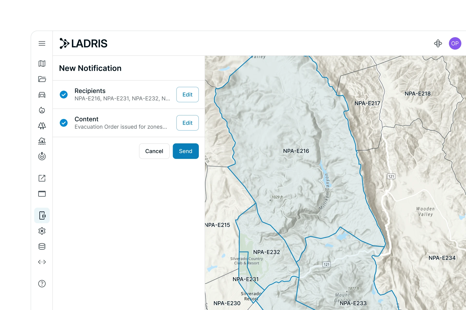Uncheck the blue circle next to Recipients
This screenshot has width=466, height=310.
click(x=64, y=95)
